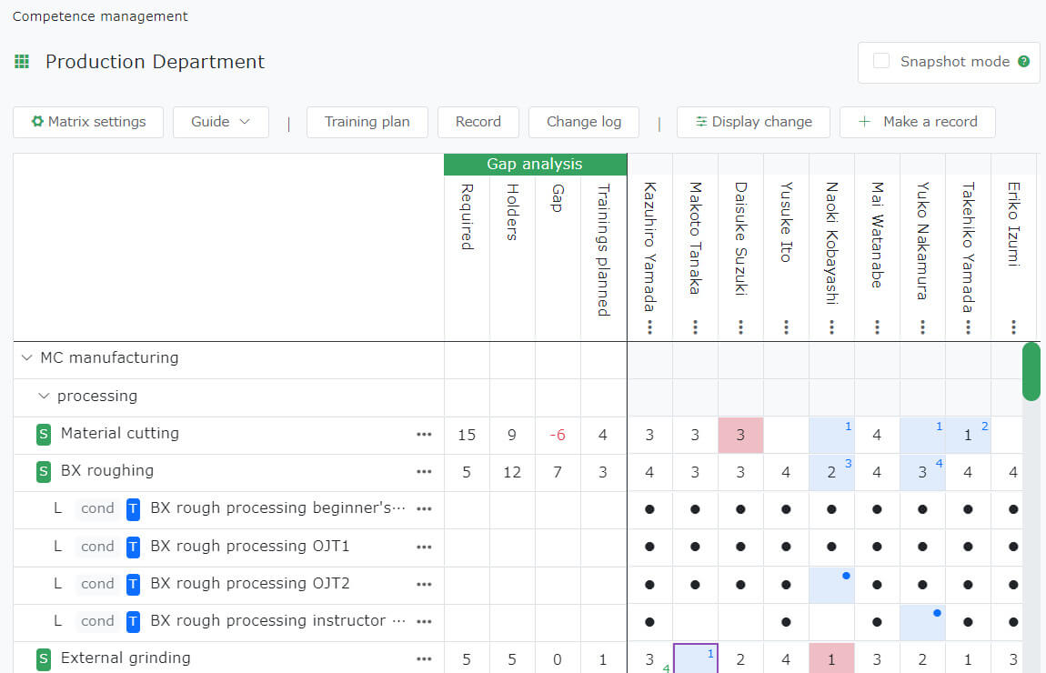Open options menu for Makoto Tanaka column
The width and height of the screenshot is (1046, 673).
click(x=695, y=326)
